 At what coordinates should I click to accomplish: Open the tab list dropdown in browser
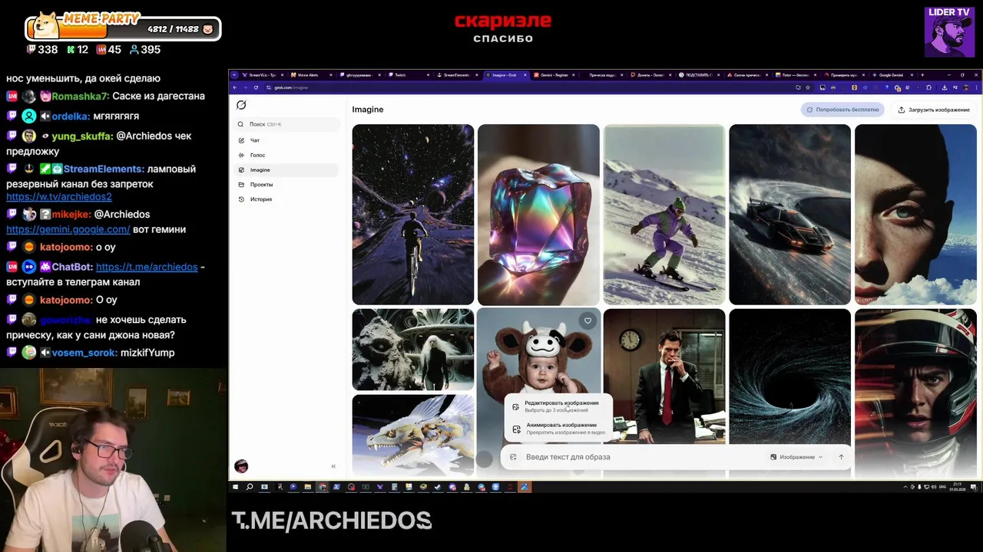[x=234, y=75]
